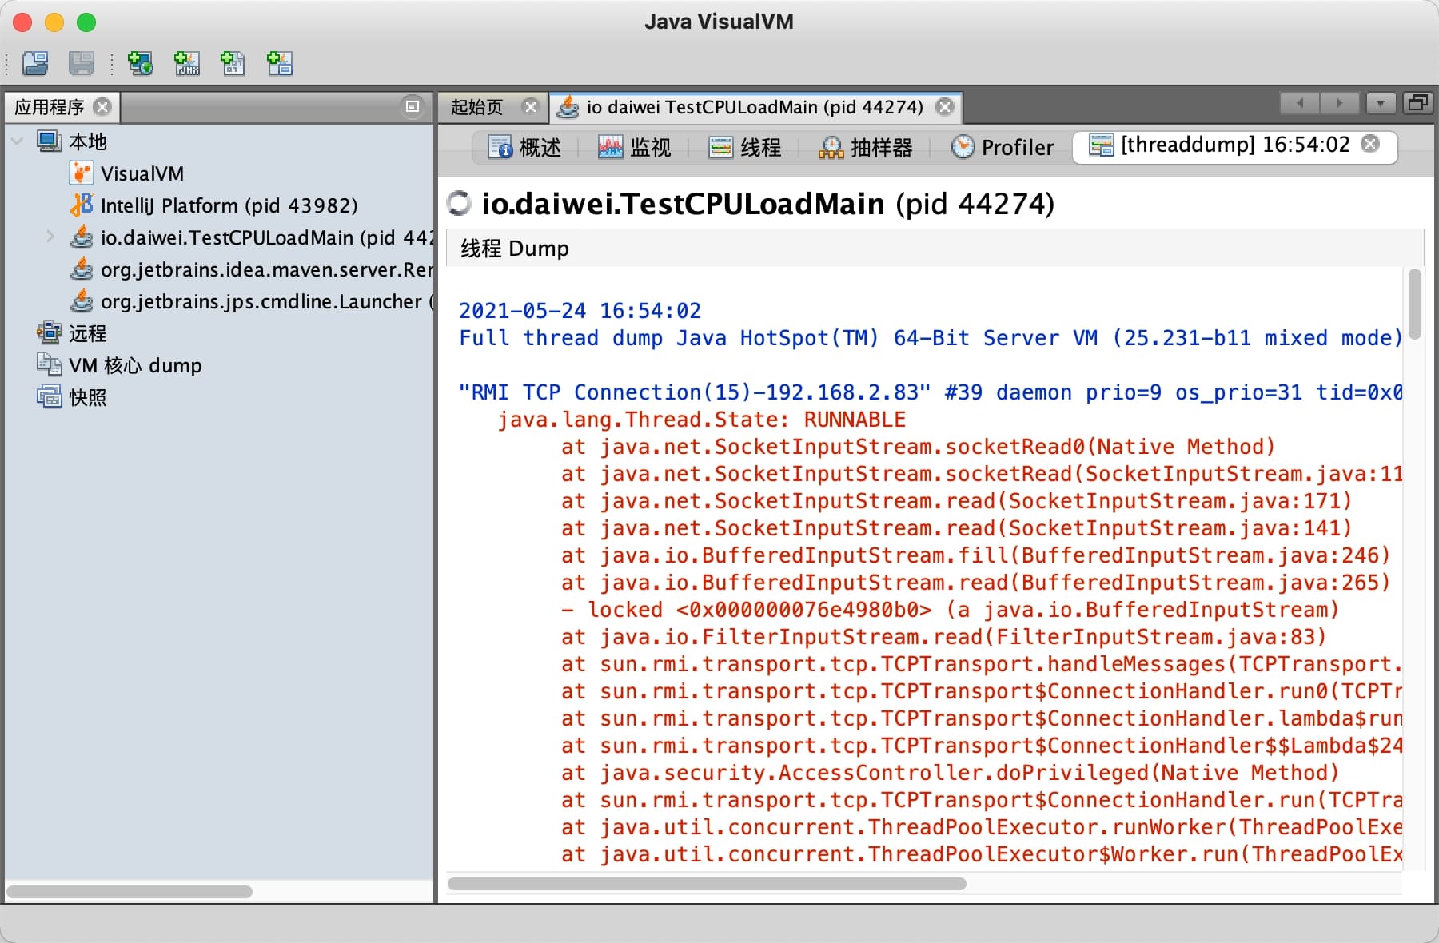The image size is (1439, 943).
Task: Click the thread dump vertical scrollbar
Action: [x=1415, y=304]
